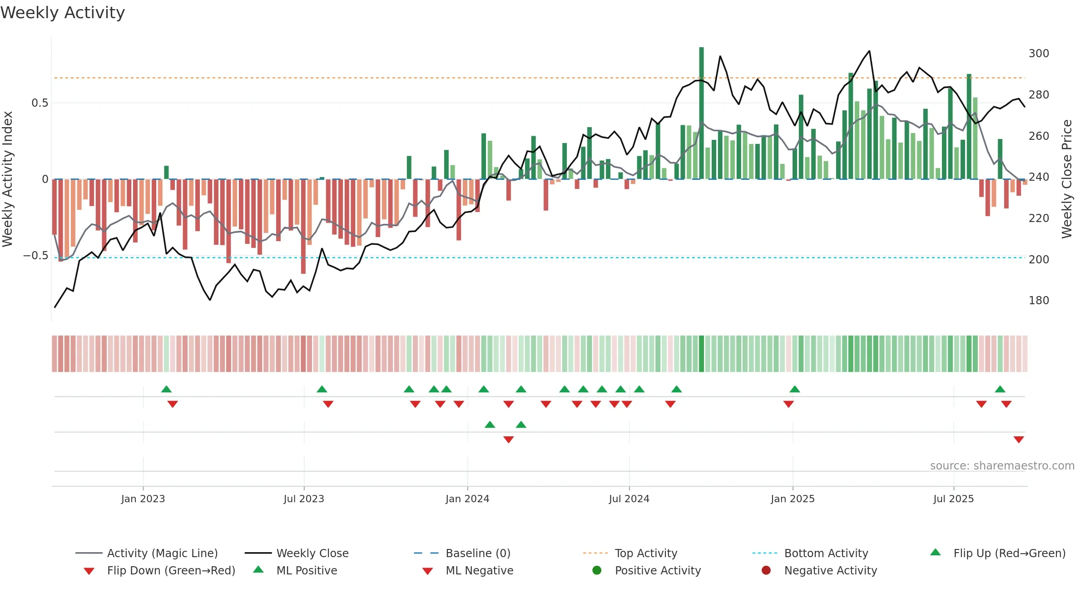Screen dimensions: 1090x613
Task: Click the first ML Positive marker after Jan 2024
Action: (490, 425)
